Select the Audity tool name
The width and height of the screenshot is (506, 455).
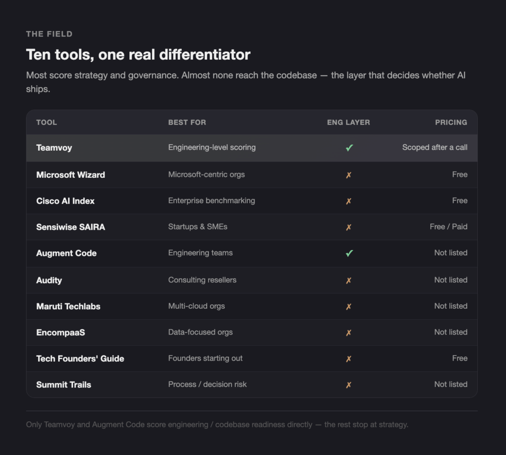click(x=49, y=281)
